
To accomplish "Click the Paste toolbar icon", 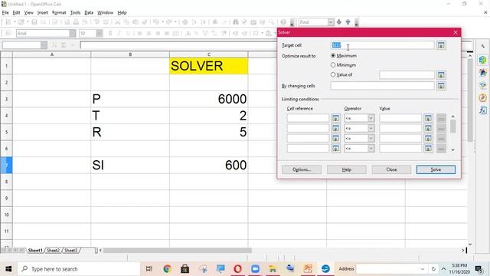I will coord(136,22).
